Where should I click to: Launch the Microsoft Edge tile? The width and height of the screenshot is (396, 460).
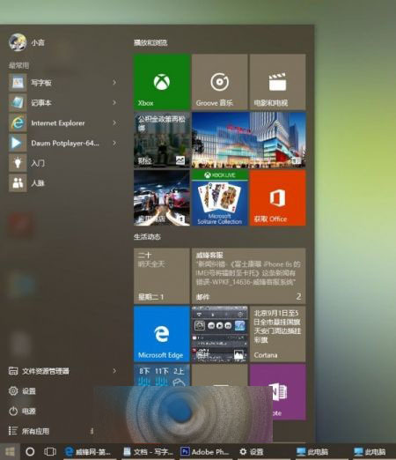coord(162,334)
